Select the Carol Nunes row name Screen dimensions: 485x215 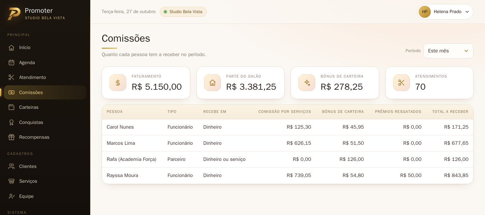tap(120, 127)
